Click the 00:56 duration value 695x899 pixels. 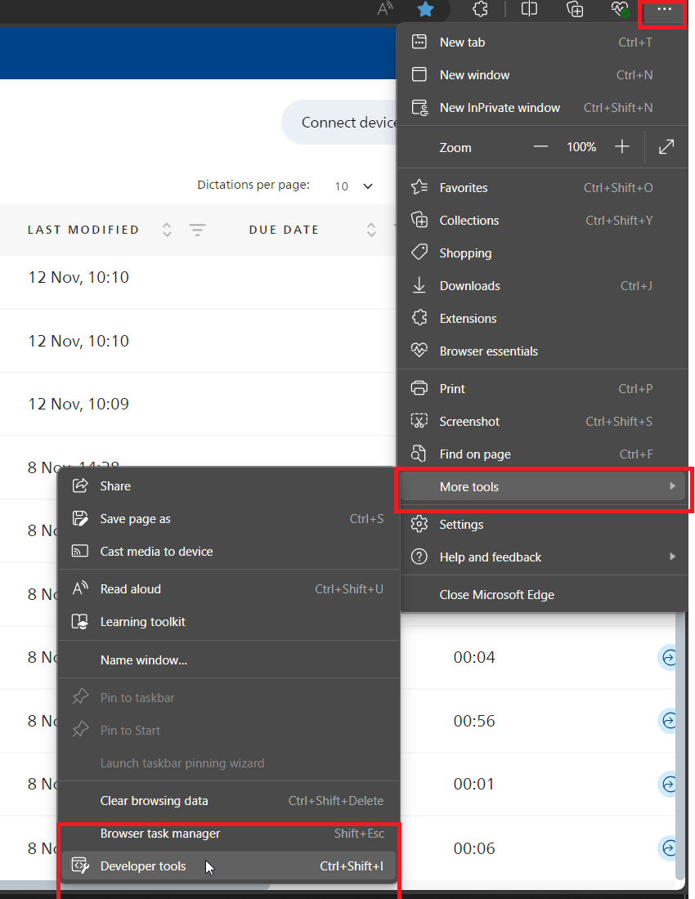pyautogui.click(x=474, y=721)
